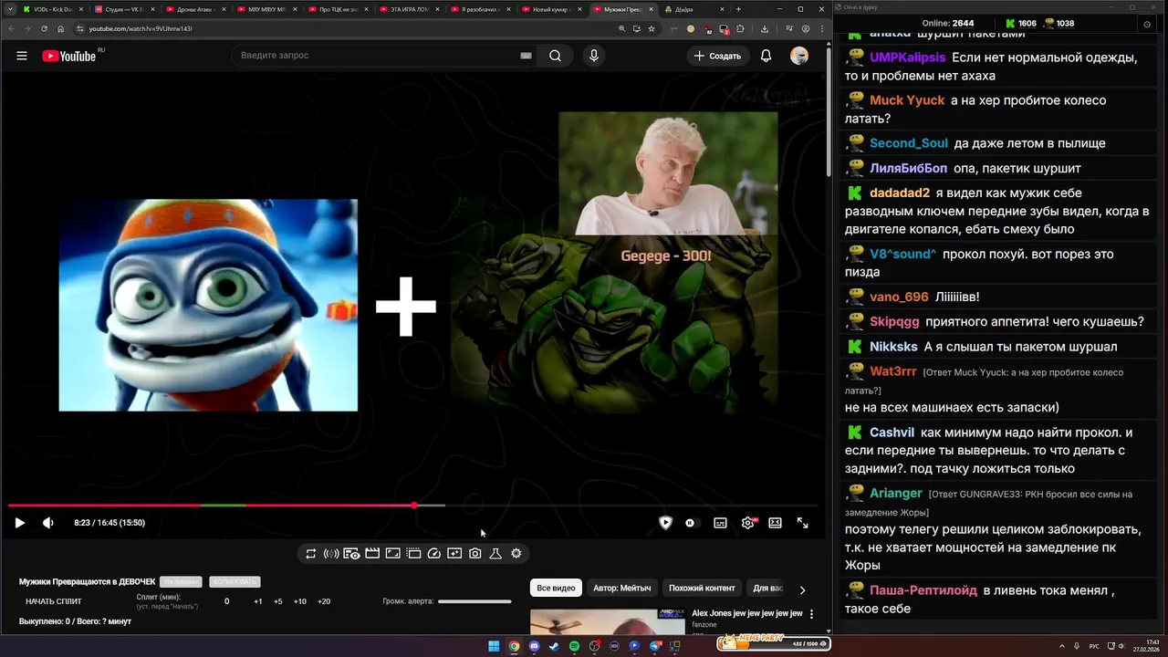Click username Cashvil in chat
Image resolution: width=1168 pixels, height=657 pixels.
892,433
